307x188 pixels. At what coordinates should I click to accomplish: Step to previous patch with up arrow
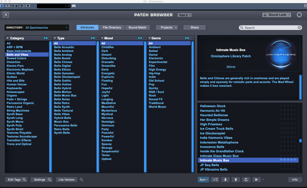236,180
